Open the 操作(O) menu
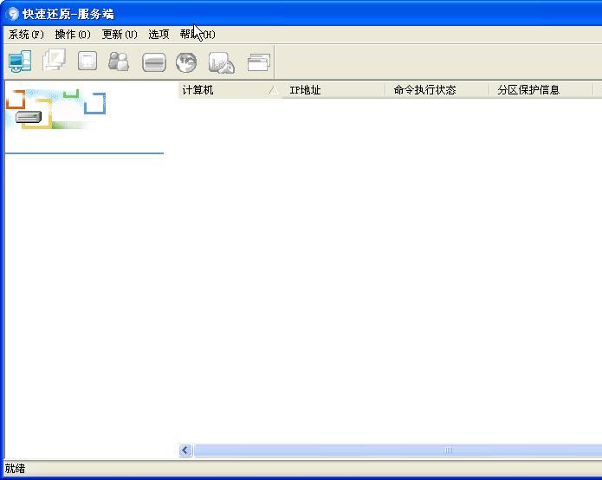Viewport: 602px width, 480px height. pyautogui.click(x=72, y=35)
